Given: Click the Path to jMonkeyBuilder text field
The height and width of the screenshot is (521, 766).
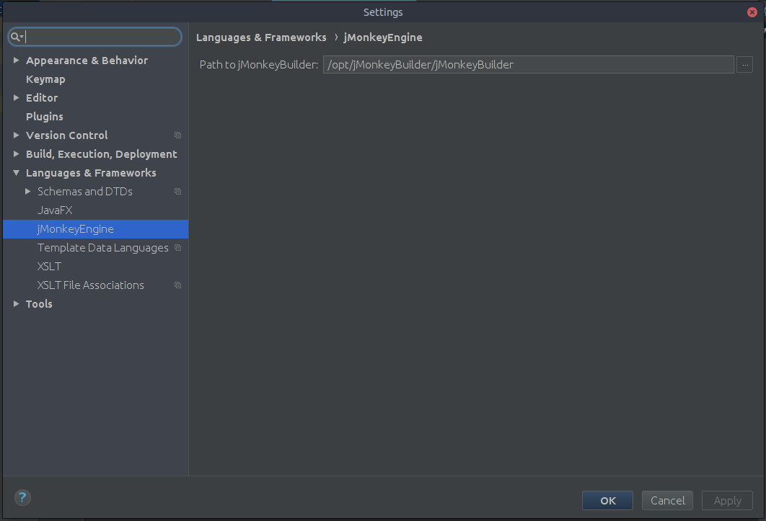Looking at the screenshot, I should (x=528, y=64).
